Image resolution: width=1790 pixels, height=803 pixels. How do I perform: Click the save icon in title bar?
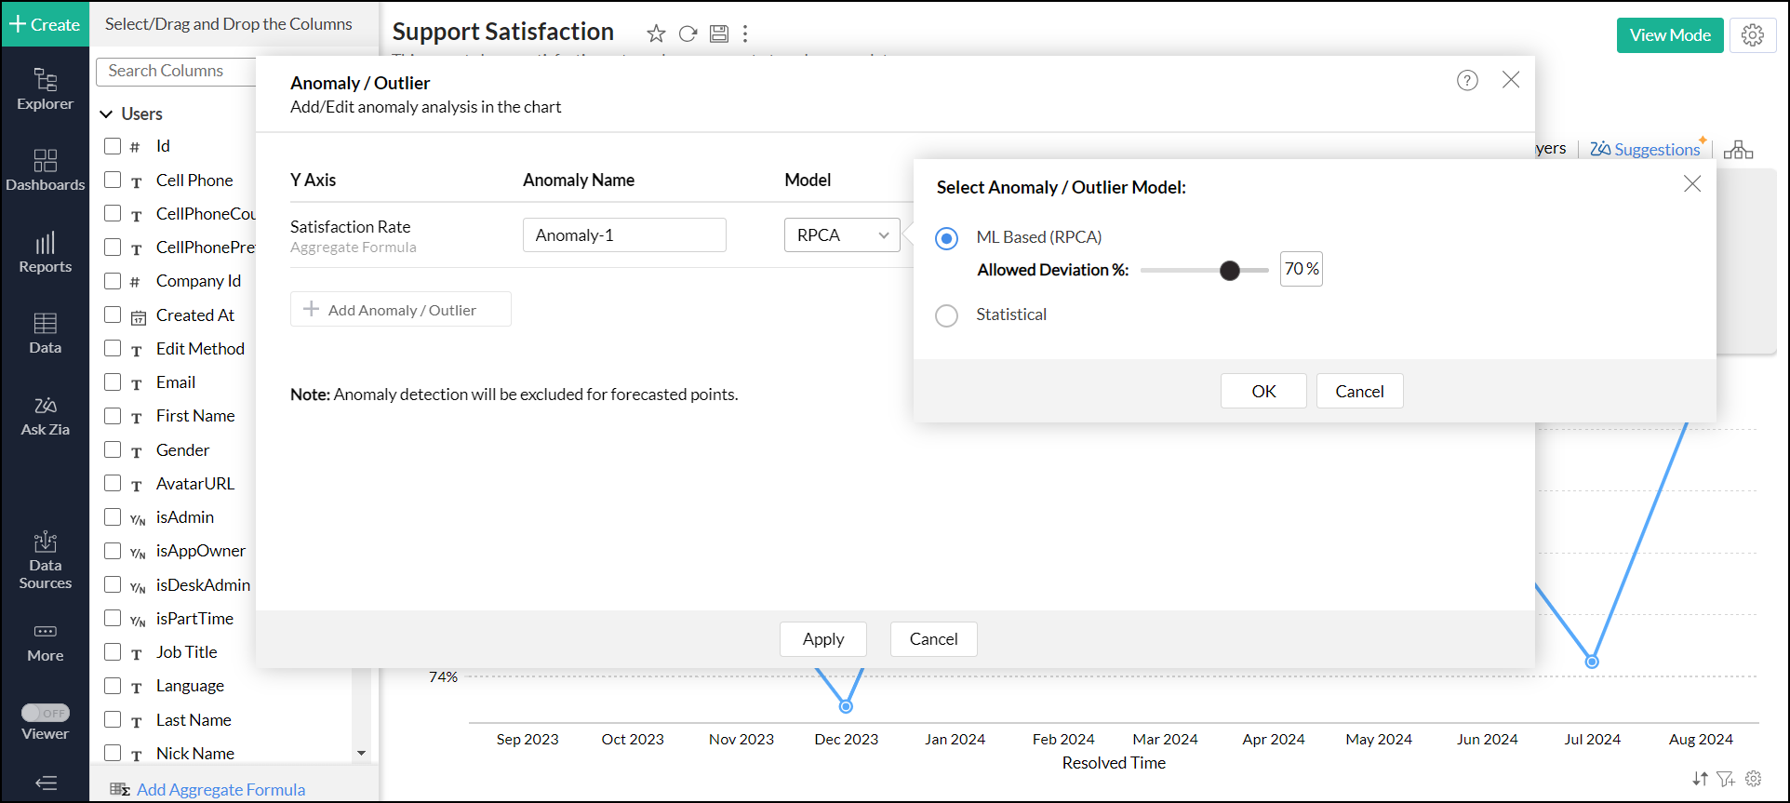(x=718, y=34)
